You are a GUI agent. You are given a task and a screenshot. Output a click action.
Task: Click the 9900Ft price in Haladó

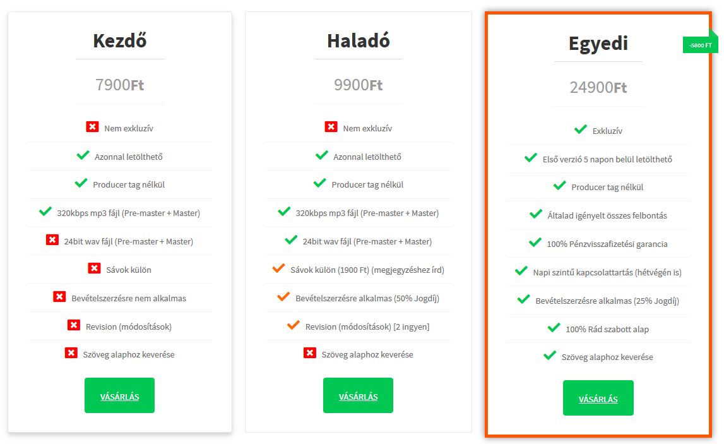point(359,85)
